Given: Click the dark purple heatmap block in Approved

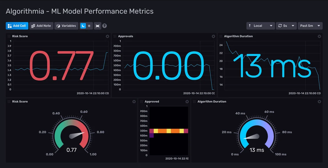Looking at the screenshot, I should (152, 136).
